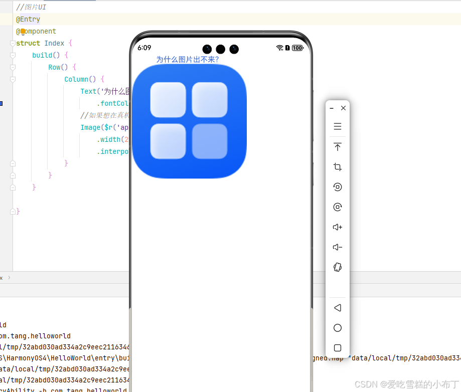Click fold end marker of Row closing brace
This screenshot has width=461, height=392.
tap(13, 175)
